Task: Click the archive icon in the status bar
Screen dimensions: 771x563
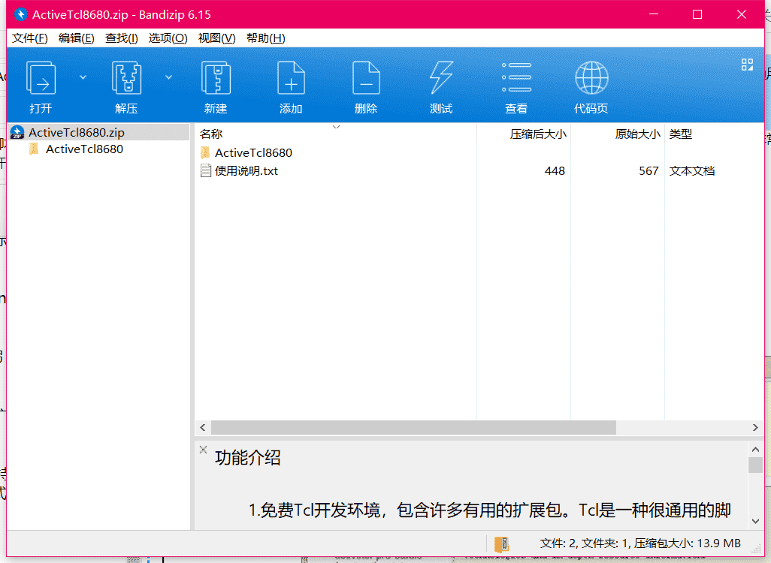Action: coord(501,544)
